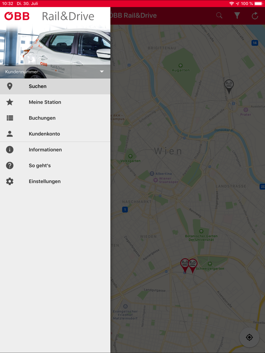
Task: Tap the LANDSTRASSE district label
Action: click(x=231, y=186)
